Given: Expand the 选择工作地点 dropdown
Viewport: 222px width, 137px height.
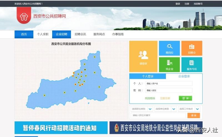Looking at the screenshot, I should point(189,109).
